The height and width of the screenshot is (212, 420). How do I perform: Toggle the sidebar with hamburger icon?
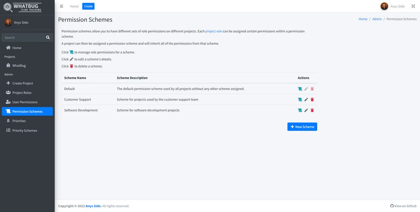click(61, 6)
